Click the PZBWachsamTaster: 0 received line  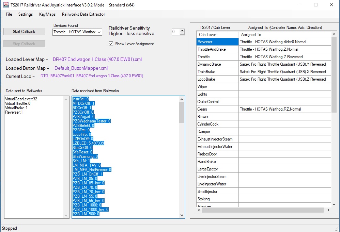(x=92, y=121)
